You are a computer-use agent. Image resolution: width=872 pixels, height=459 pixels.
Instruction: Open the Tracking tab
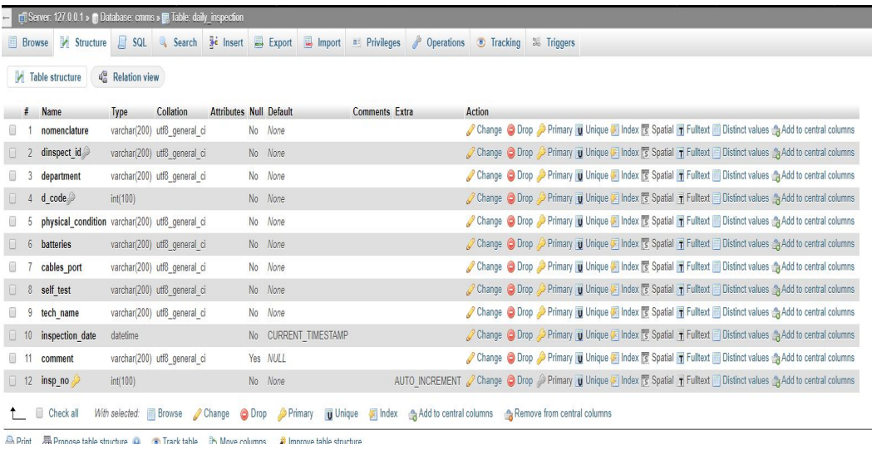click(499, 42)
